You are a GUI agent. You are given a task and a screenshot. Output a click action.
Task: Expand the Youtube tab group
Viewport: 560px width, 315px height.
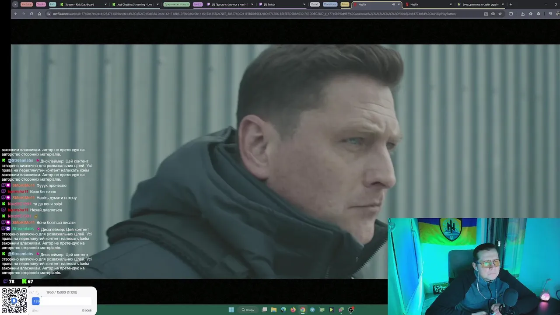[27, 4]
